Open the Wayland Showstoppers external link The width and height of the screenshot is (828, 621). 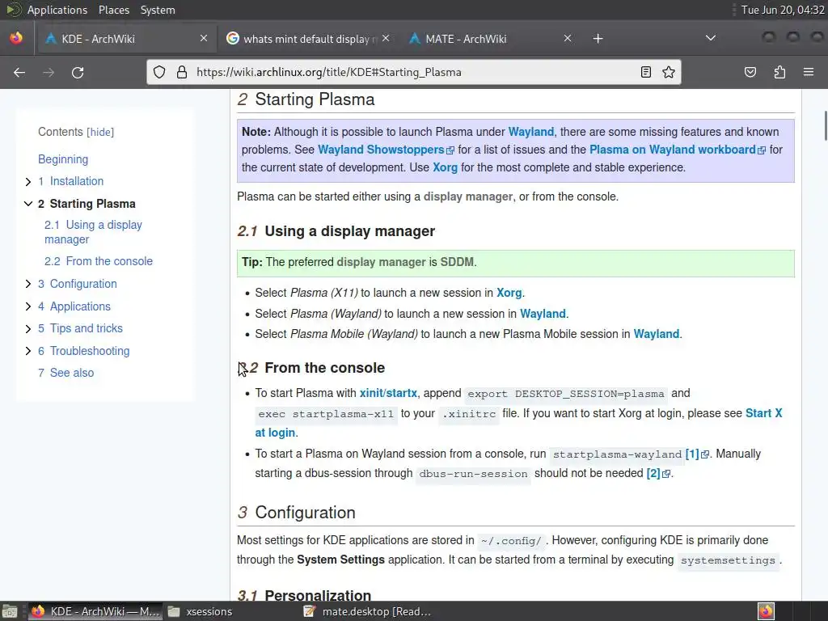[386, 150]
